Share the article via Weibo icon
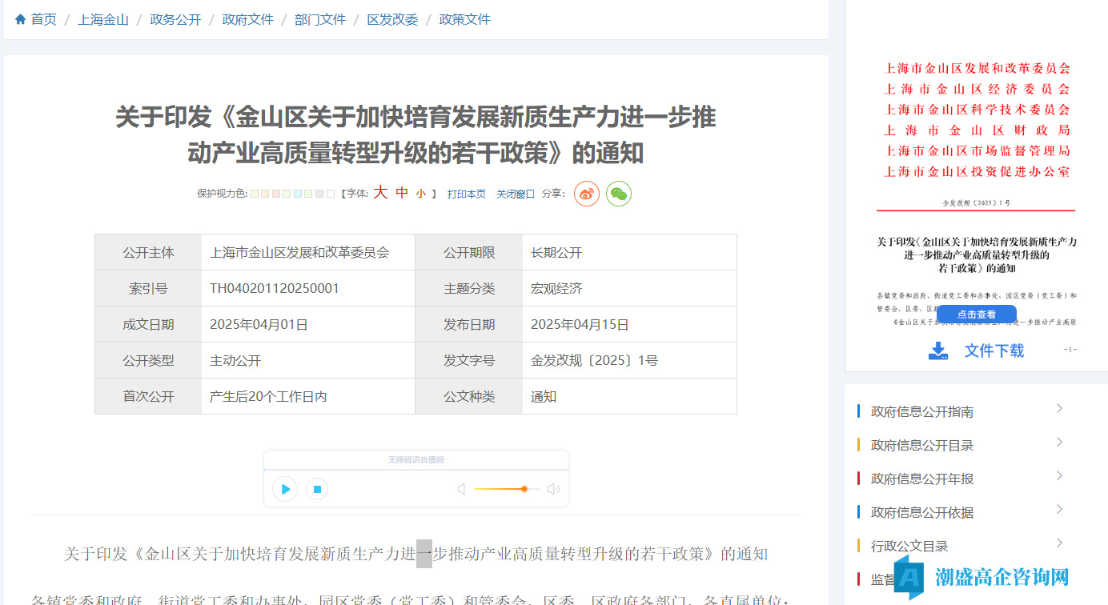The height and width of the screenshot is (605, 1108). coord(586,194)
